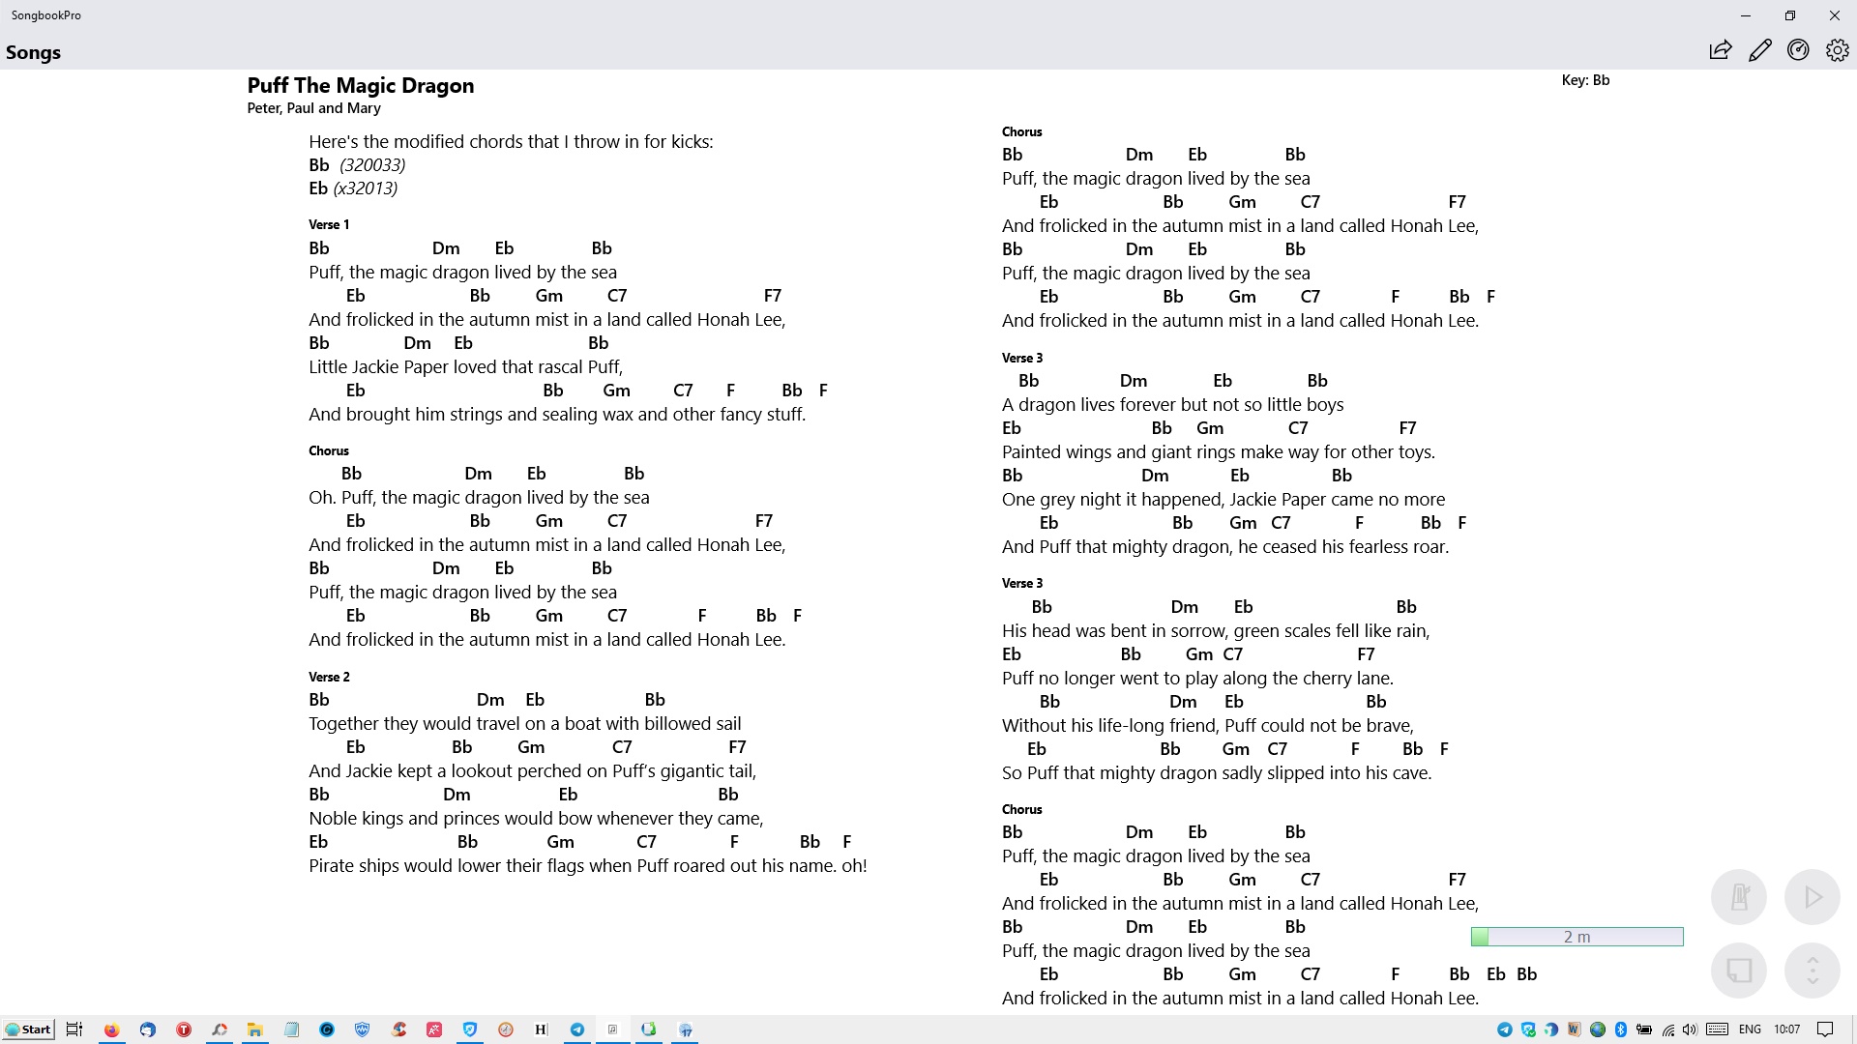
Task: Click Bluetooth tray icon
Action: tap(1621, 1029)
